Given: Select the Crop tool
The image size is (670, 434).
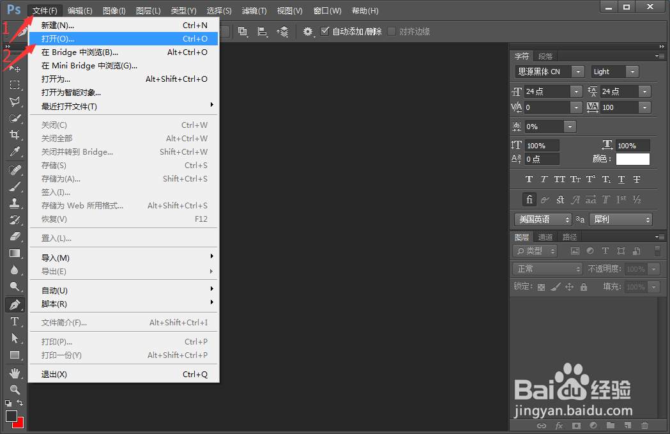Looking at the screenshot, I should pos(15,135).
